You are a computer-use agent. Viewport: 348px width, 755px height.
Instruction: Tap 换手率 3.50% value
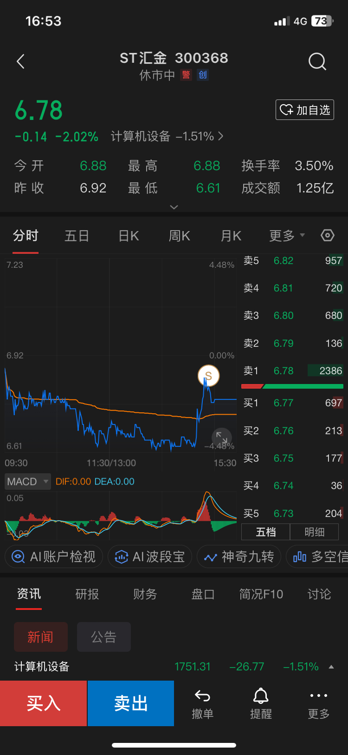pyautogui.click(x=314, y=166)
